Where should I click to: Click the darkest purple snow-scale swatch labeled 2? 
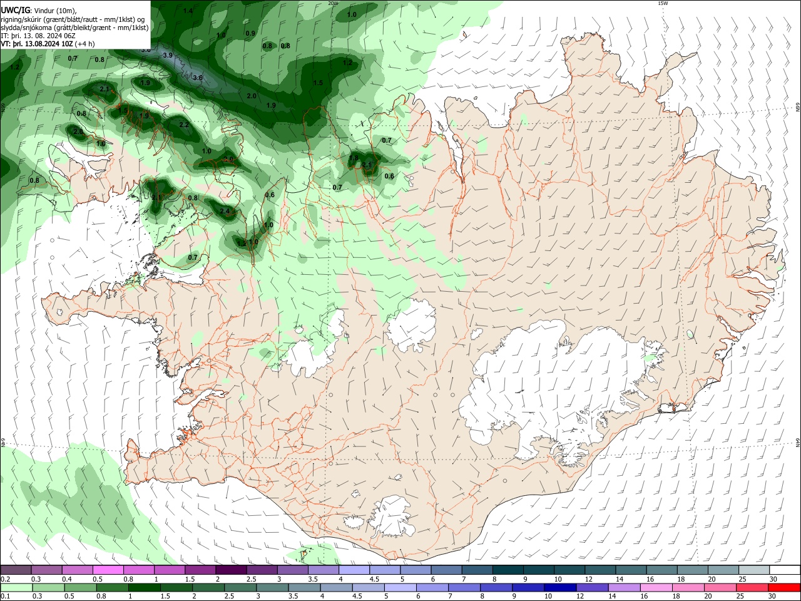[230, 570]
